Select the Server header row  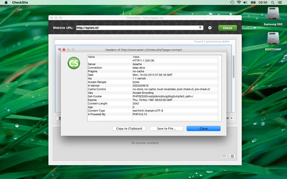pos(153,64)
